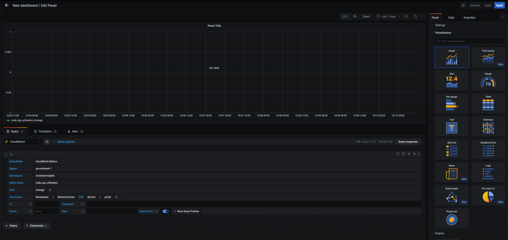The height and width of the screenshot is (240, 508).
Task: Open query A help icon
Action: pos(398,154)
